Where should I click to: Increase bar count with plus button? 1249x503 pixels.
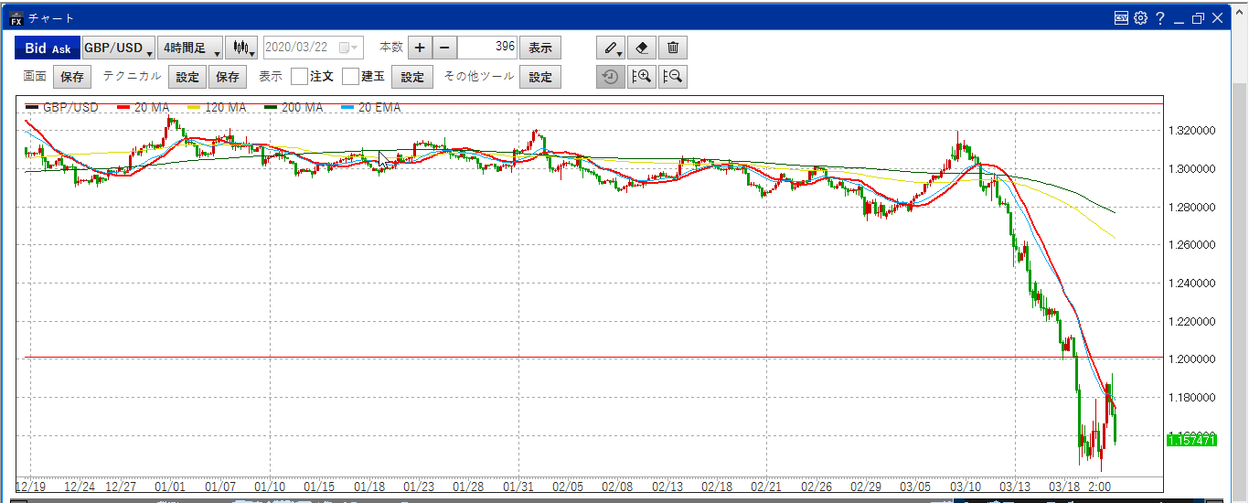419,48
